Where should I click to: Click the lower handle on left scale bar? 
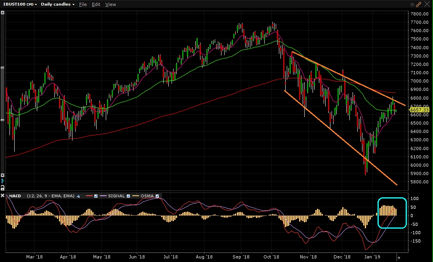pos(2,120)
